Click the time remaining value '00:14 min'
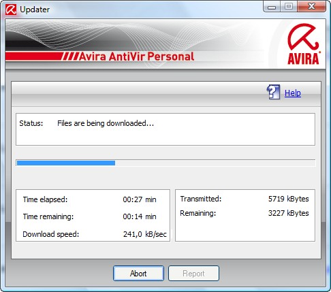 pyautogui.click(x=140, y=216)
